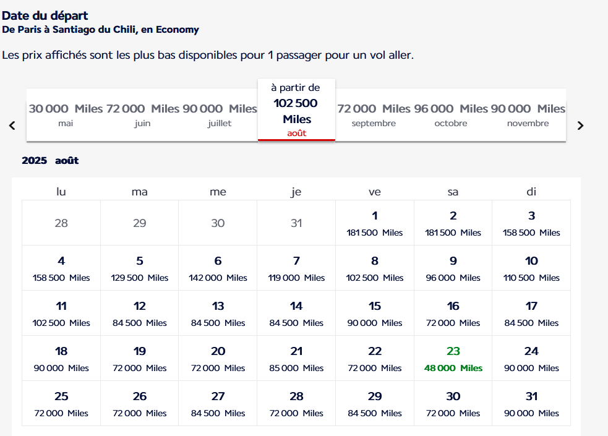Select August 31 departure date
The width and height of the screenshot is (608, 436).
[531, 403]
